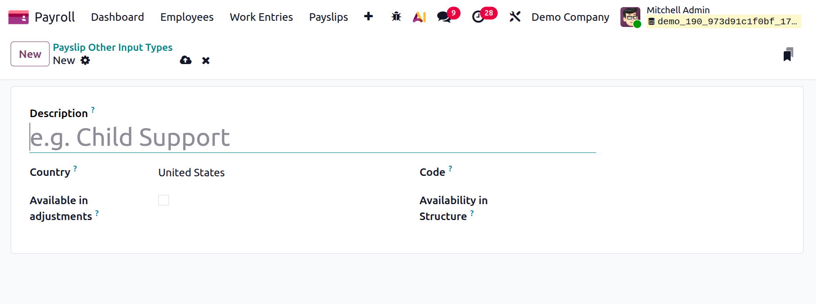Click the Payroll app logo icon
This screenshot has width=816, height=304.
coord(18,17)
